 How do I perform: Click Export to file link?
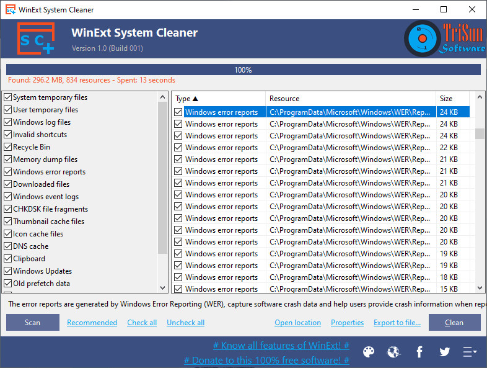click(397, 323)
